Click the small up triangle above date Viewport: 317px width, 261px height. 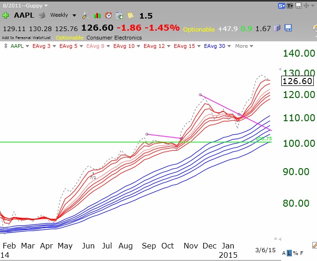276,239
